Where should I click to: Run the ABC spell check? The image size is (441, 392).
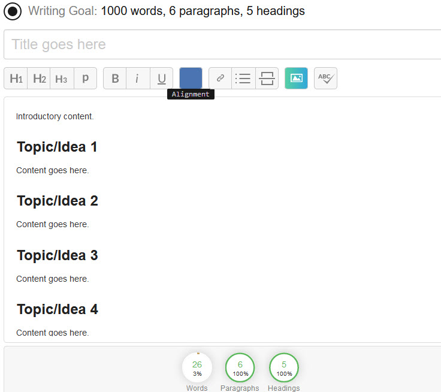point(325,79)
